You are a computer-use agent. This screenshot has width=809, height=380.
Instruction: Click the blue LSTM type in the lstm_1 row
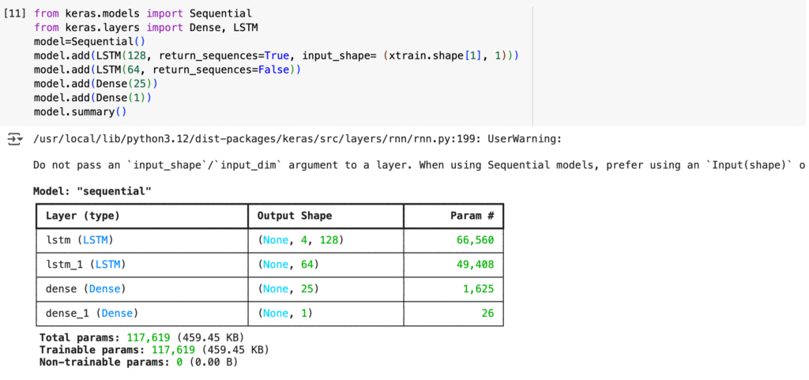(109, 265)
